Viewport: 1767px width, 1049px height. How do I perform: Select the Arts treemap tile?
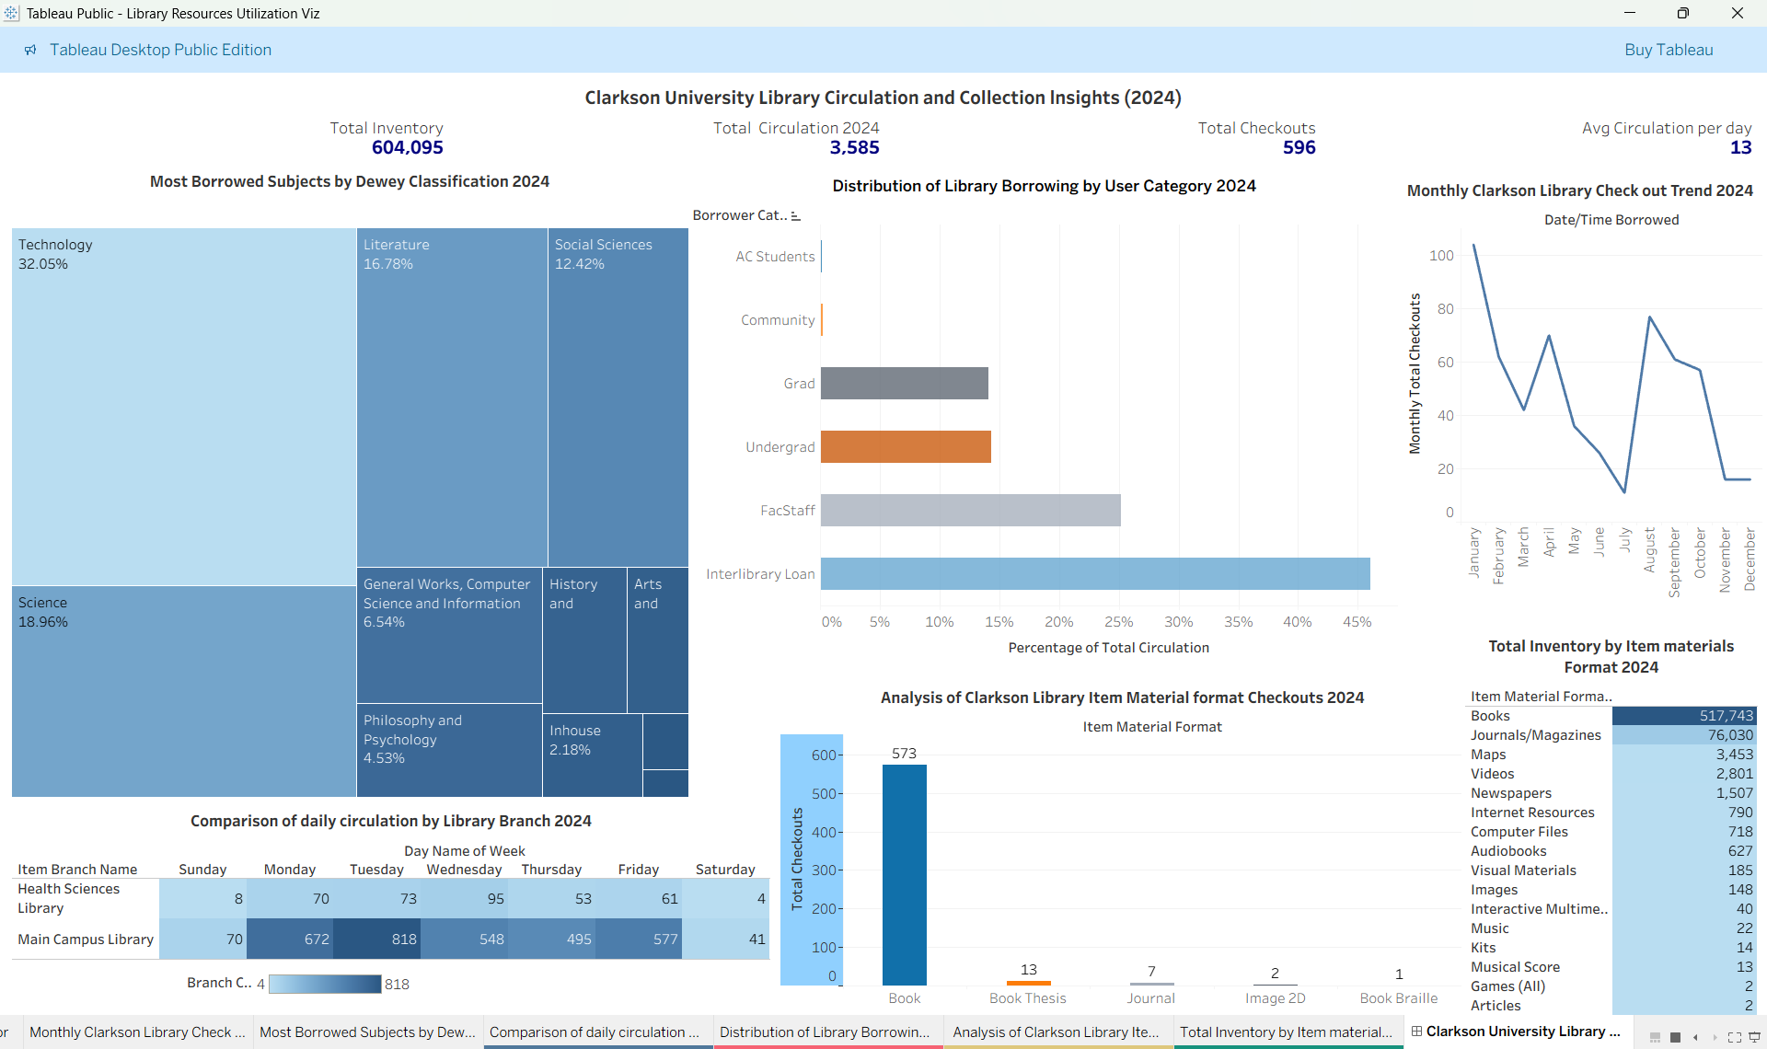click(658, 640)
